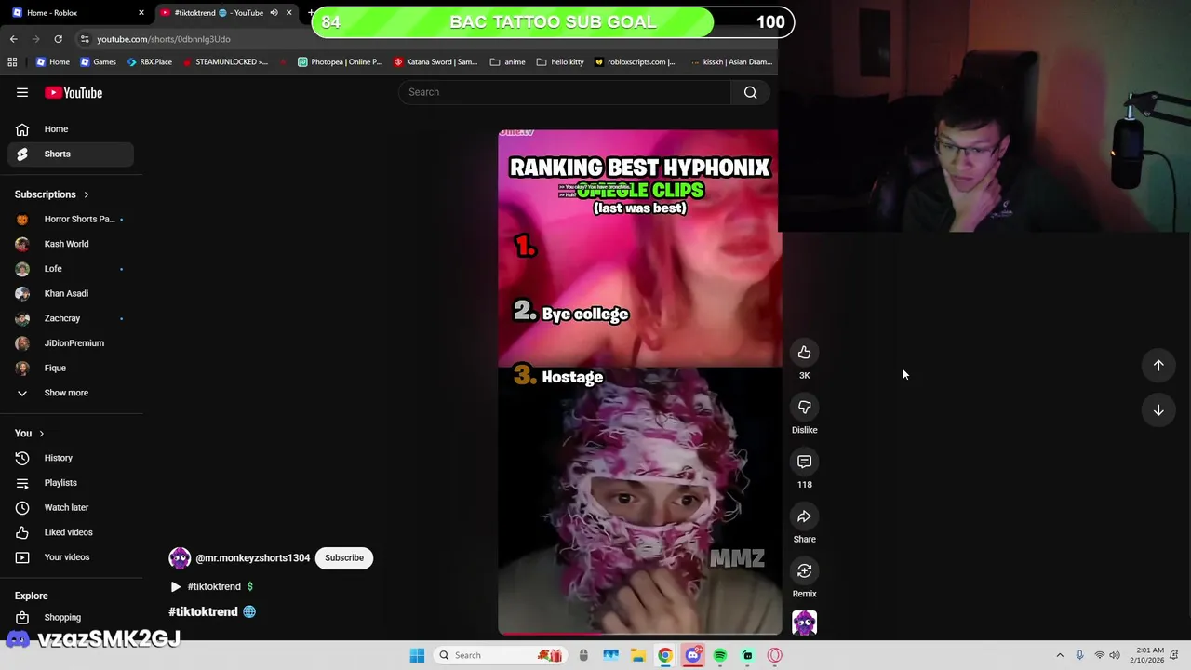The image size is (1191, 670).
Task: Share this short
Action: pos(804,516)
